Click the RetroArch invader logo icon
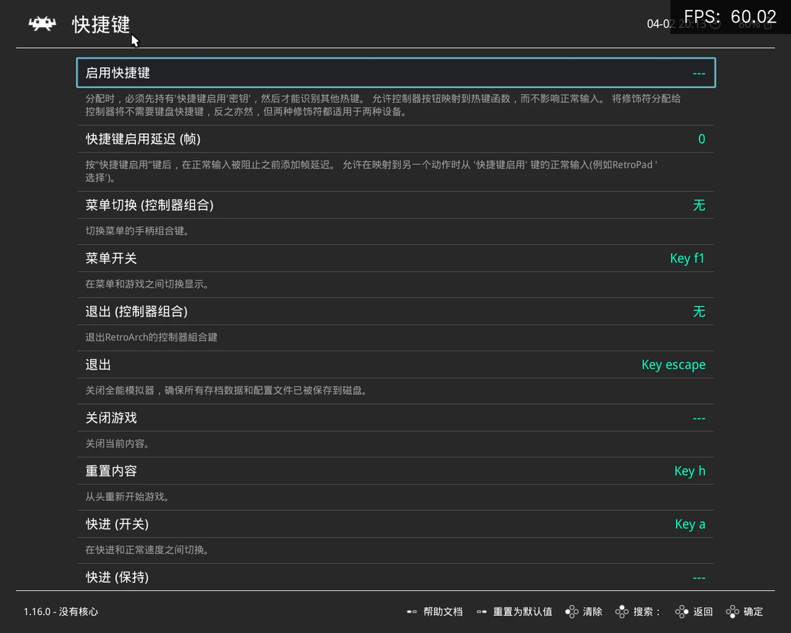791x633 pixels. 42,24
